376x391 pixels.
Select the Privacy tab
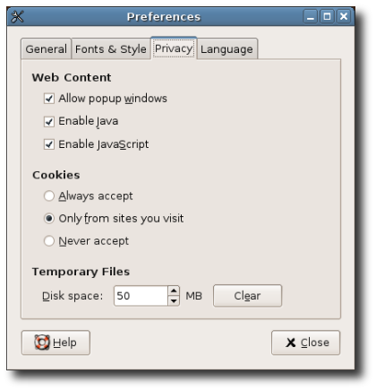(174, 48)
